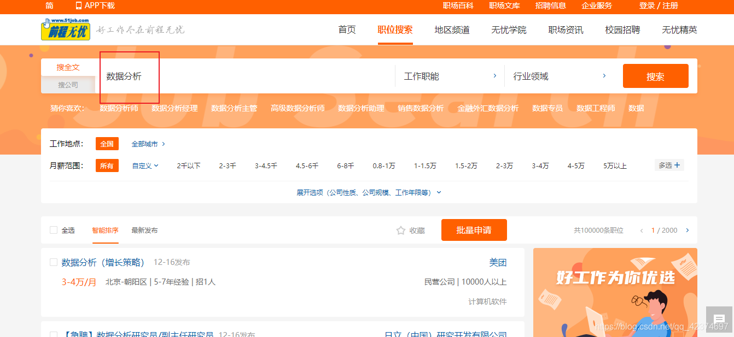Sort results by 智能排序
This screenshot has width=734, height=337.
pos(105,230)
